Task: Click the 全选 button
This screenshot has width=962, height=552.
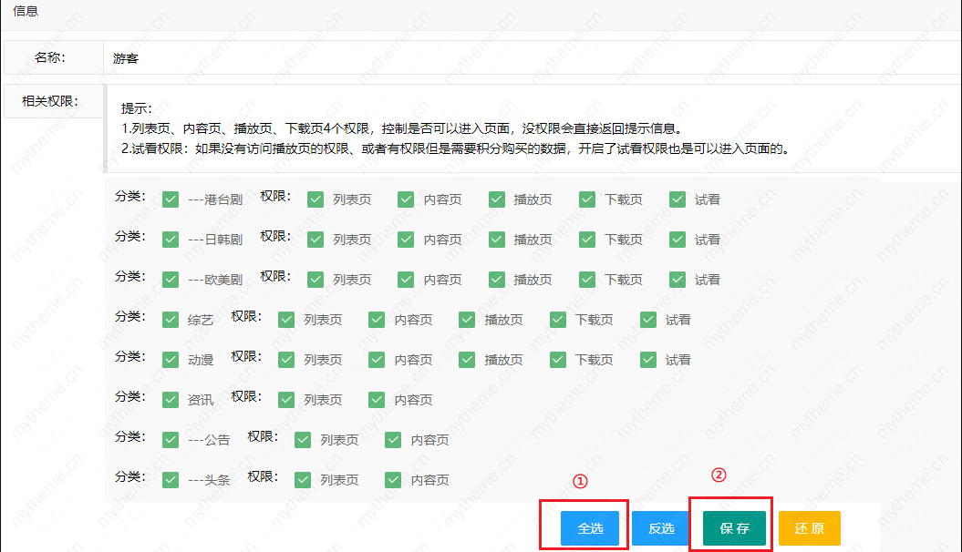Action: click(589, 528)
